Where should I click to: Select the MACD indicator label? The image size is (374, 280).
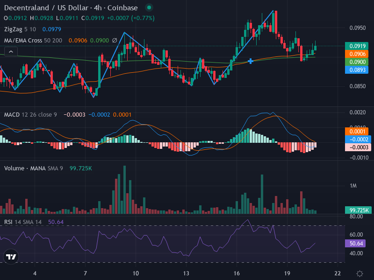[12, 115]
